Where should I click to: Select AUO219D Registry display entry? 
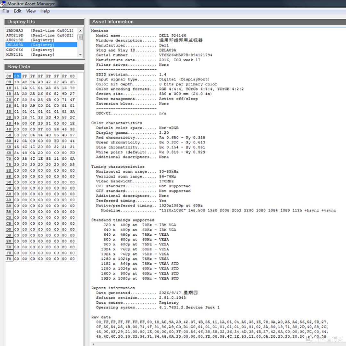click(x=41, y=40)
